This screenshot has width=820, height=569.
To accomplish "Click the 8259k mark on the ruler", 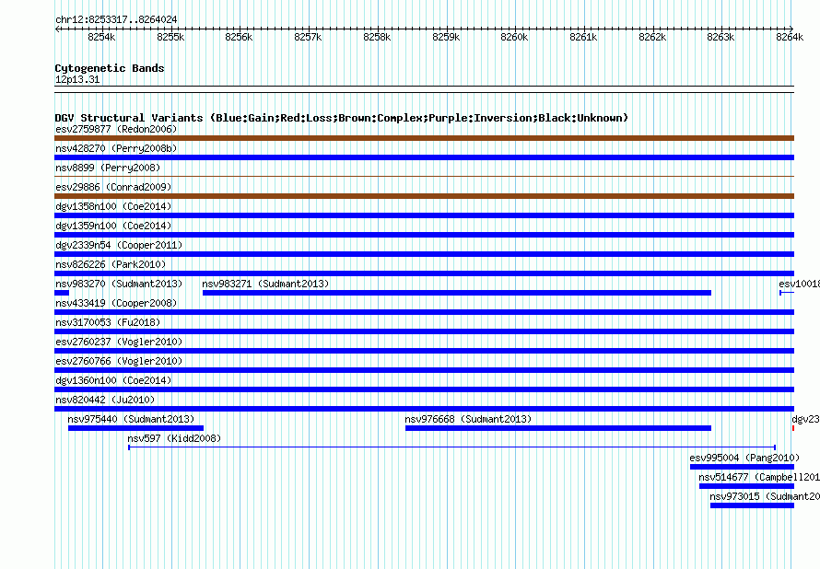I will click(445, 37).
